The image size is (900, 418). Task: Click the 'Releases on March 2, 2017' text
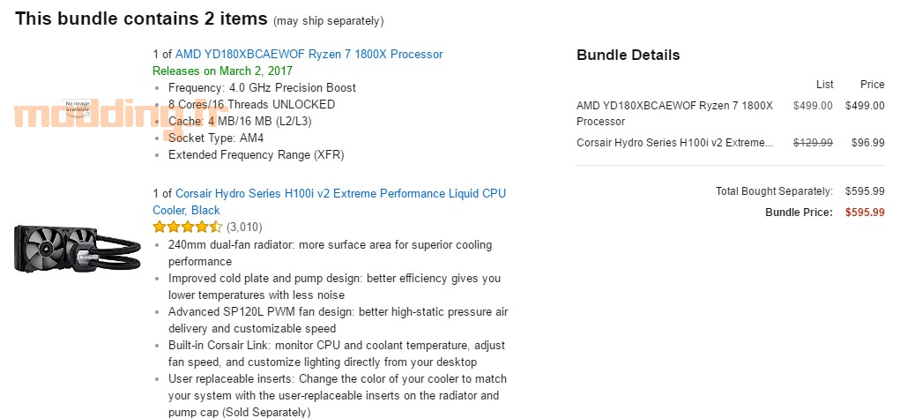(223, 71)
